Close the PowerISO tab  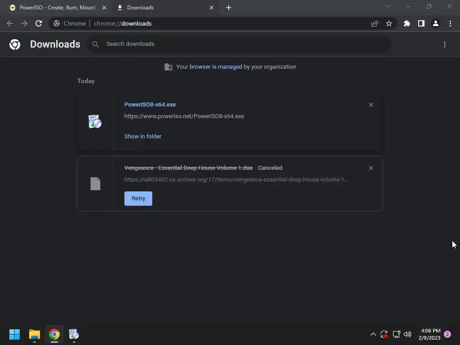click(104, 8)
